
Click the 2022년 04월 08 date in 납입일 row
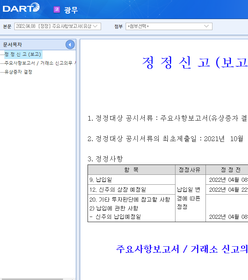click(x=228, y=180)
